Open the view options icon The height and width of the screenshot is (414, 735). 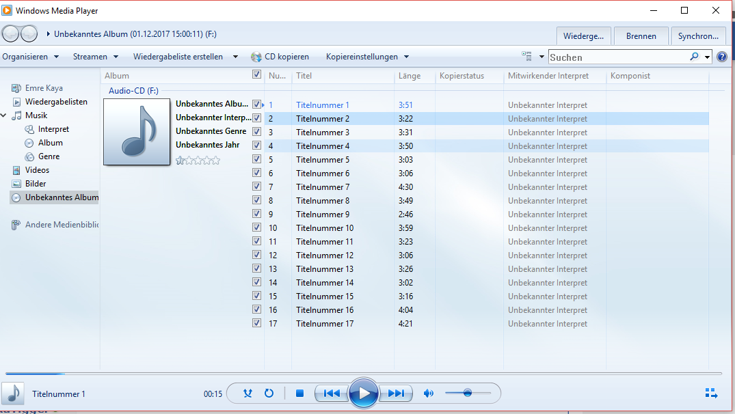(527, 56)
